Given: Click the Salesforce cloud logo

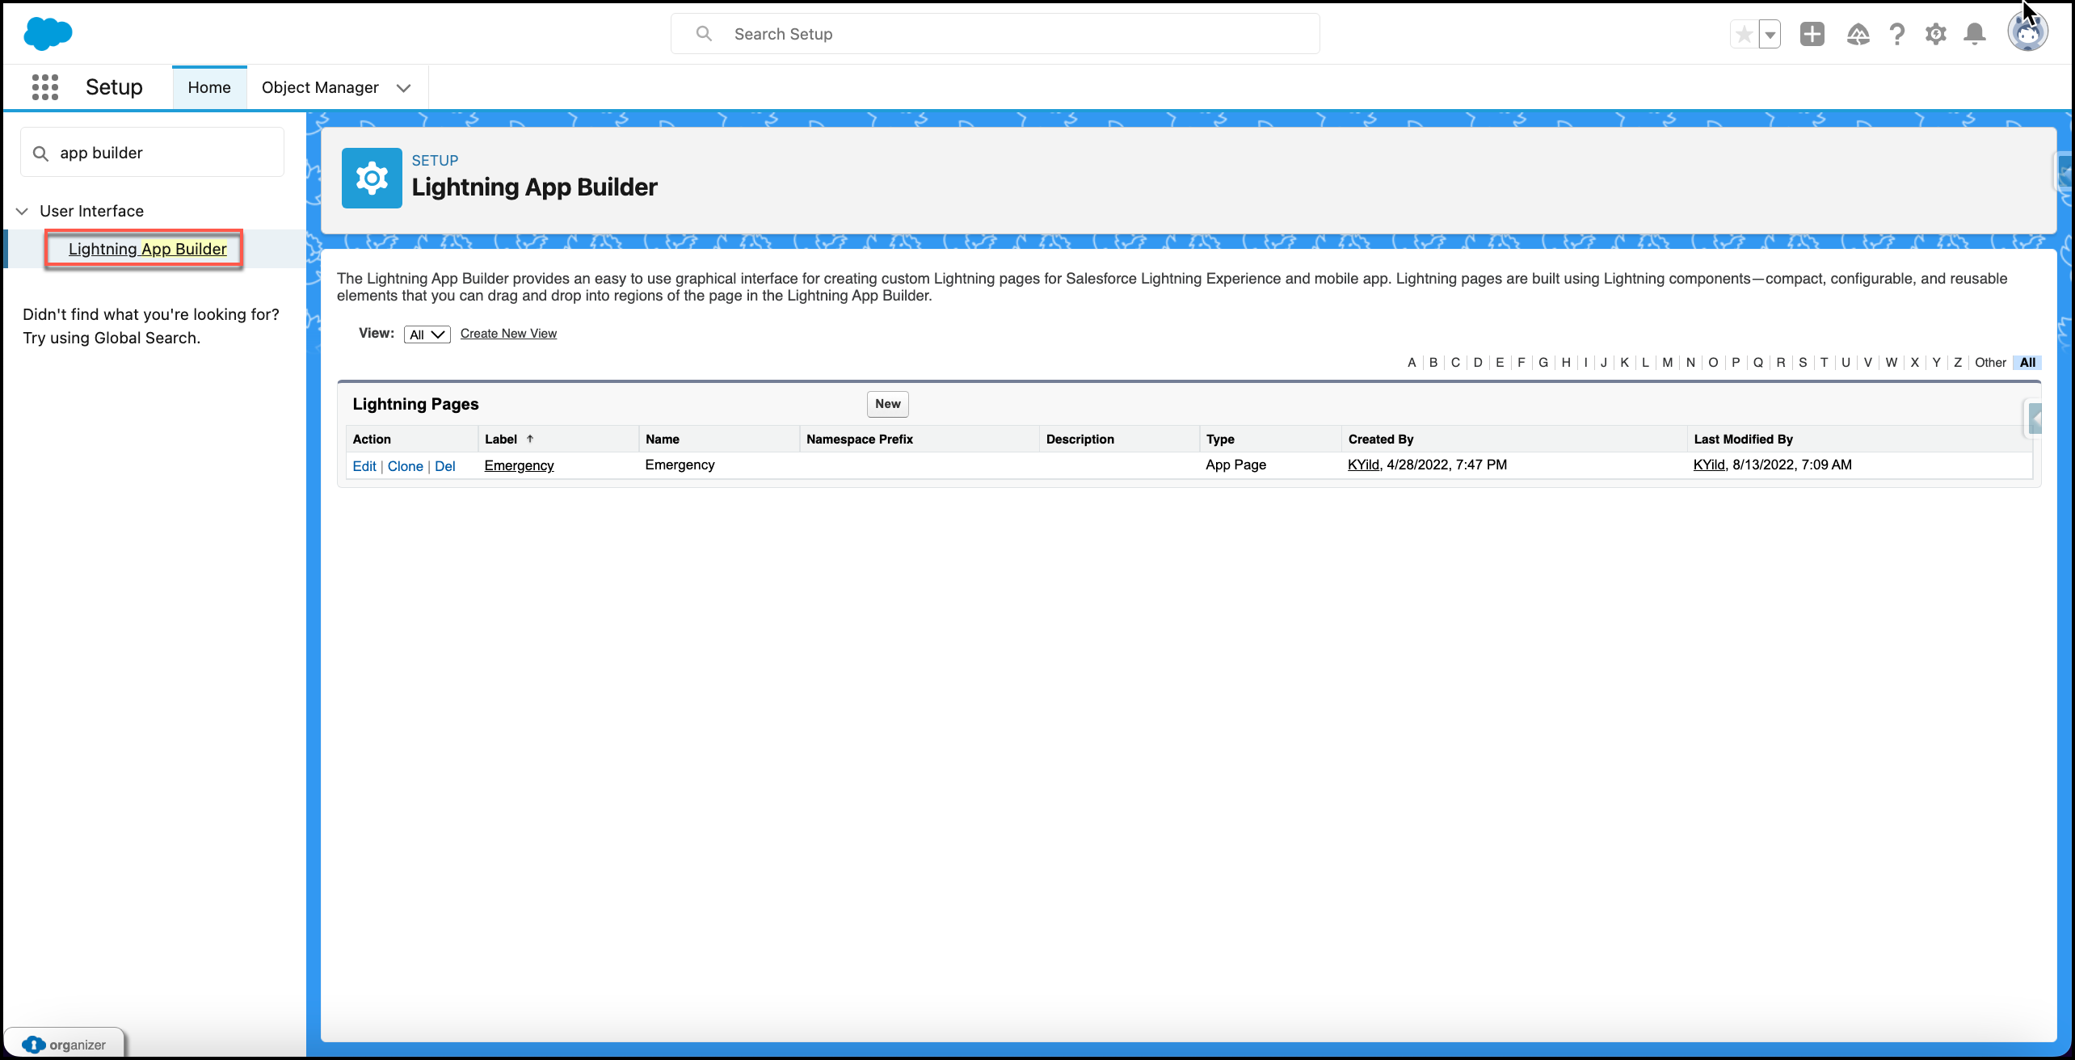Looking at the screenshot, I should pos(48,33).
